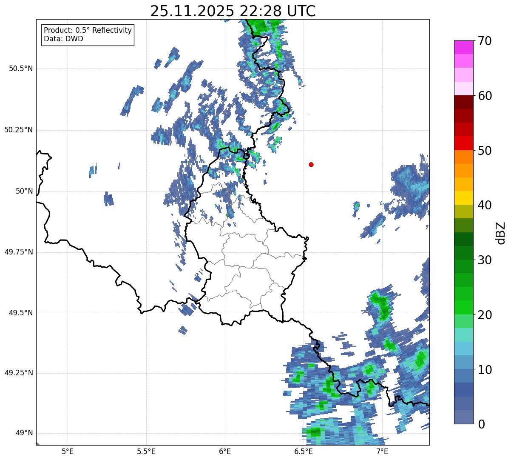511x460 pixels.
Task: Select the 'Data: DWD' label
Action: (63, 39)
